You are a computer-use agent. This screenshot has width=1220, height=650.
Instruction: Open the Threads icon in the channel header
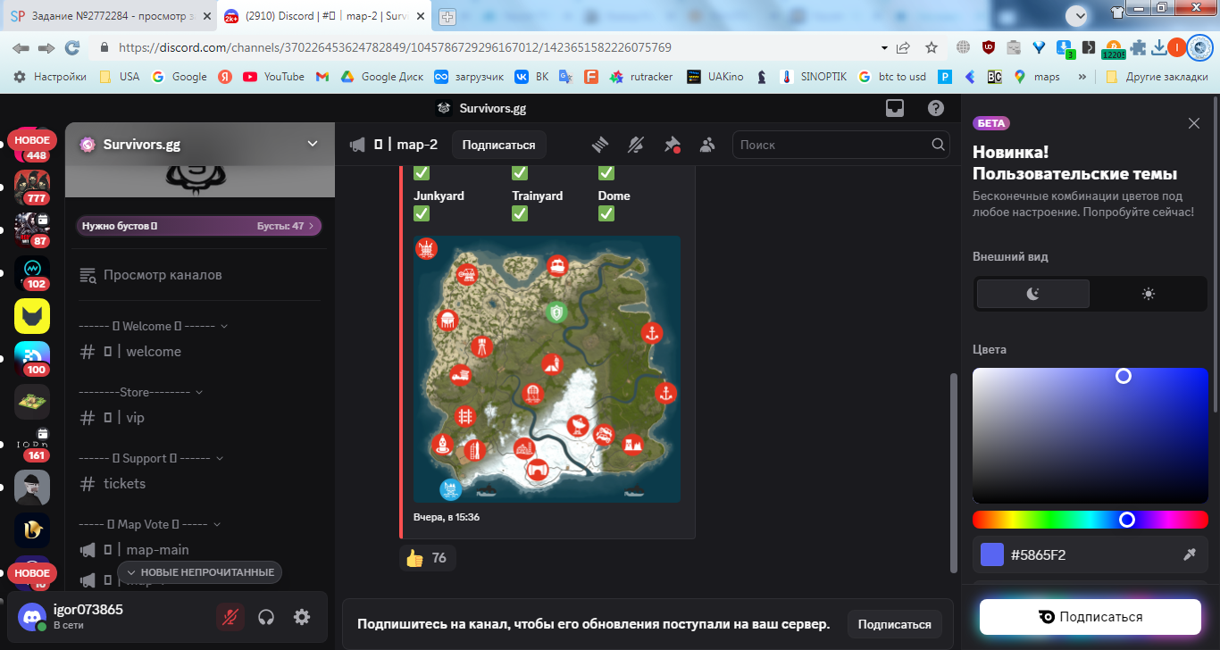(x=600, y=145)
